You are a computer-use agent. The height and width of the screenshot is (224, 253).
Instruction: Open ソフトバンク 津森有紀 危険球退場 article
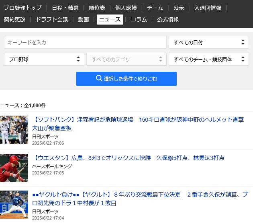[x=138, y=124]
